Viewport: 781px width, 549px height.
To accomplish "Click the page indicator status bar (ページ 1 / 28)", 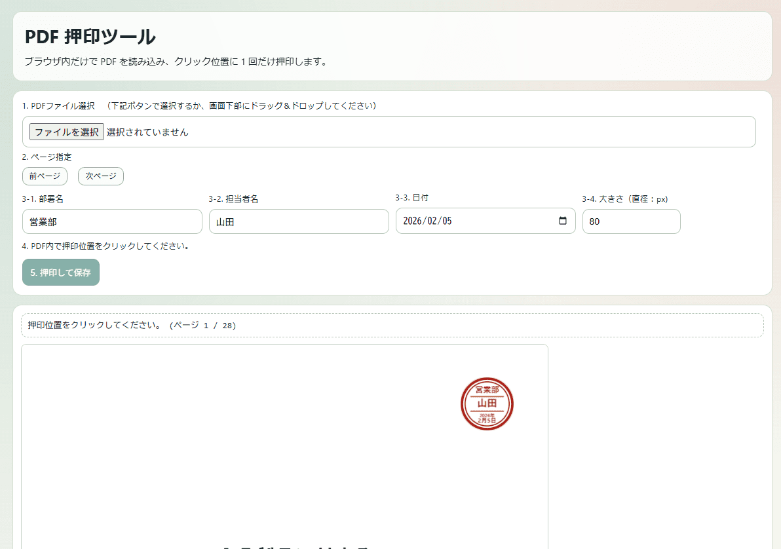I will tap(392, 325).
